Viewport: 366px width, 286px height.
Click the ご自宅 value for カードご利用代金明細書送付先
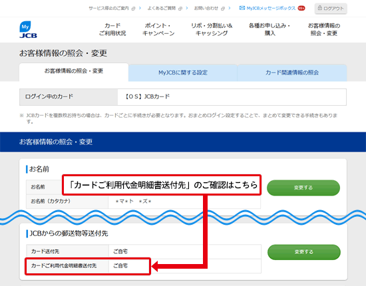[x=120, y=265]
